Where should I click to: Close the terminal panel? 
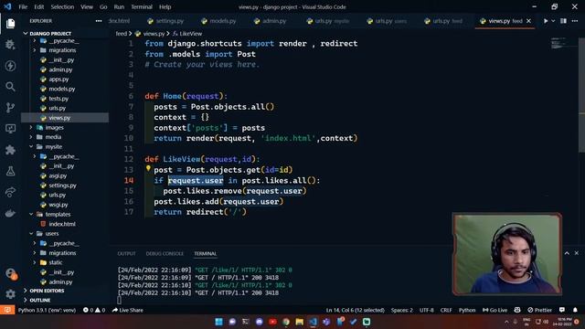coord(577,253)
